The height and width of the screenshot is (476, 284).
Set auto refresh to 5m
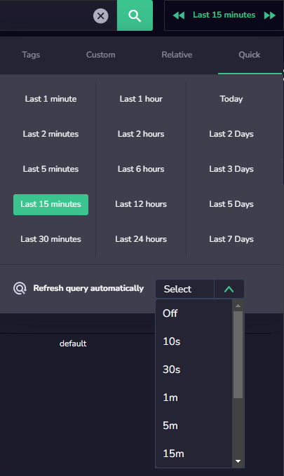[194, 426]
